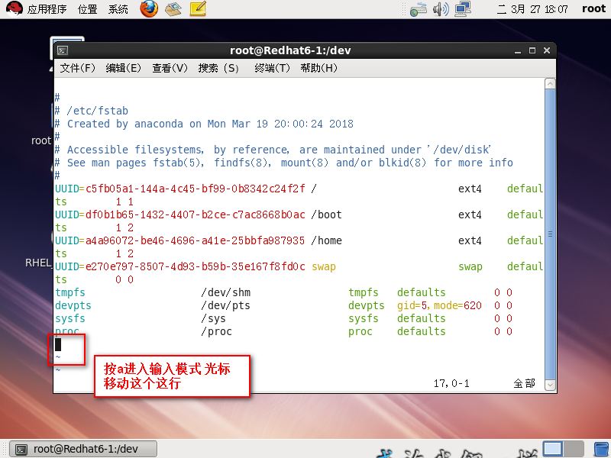Viewport: 611px width, 458px height.
Task: Open the 搜索(S) terminal menu
Action: [218, 68]
